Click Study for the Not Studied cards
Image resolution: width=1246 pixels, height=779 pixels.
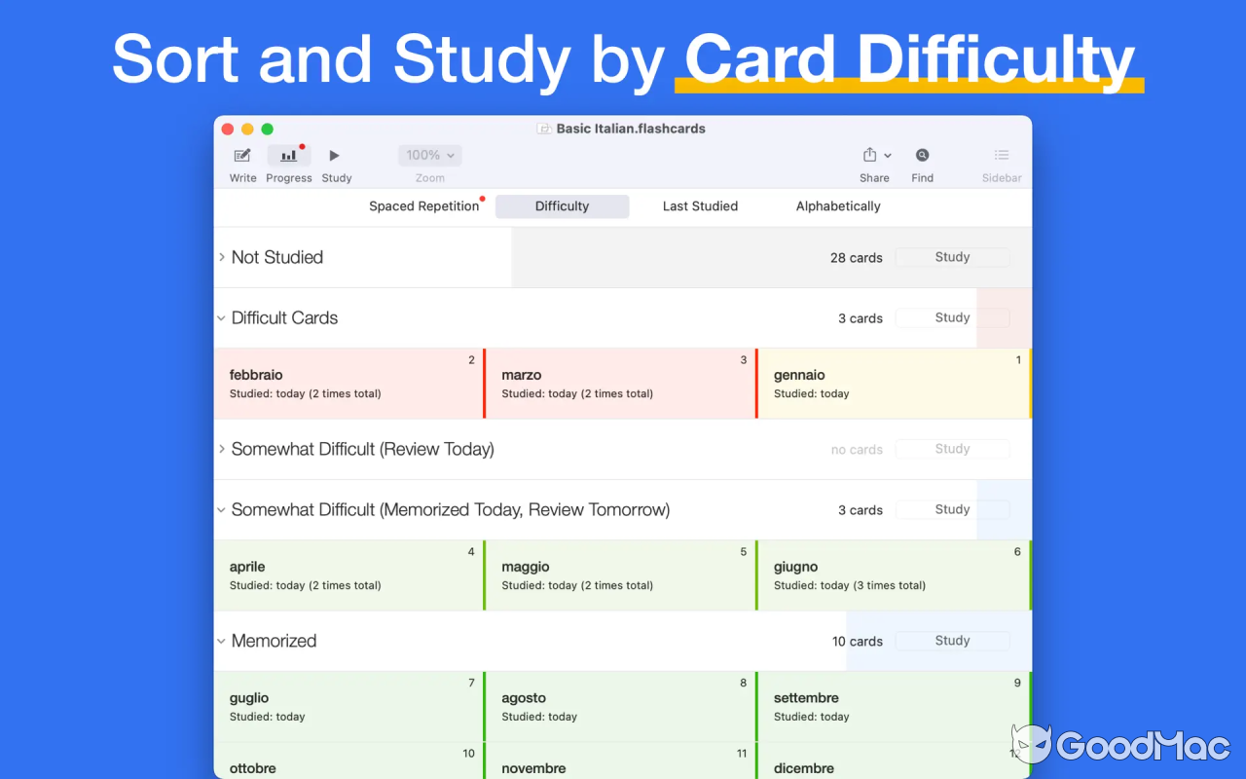click(x=952, y=257)
